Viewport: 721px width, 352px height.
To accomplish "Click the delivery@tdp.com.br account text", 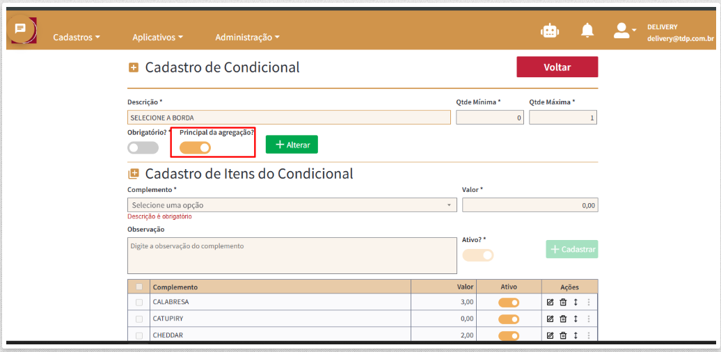I will tap(681, 38).
